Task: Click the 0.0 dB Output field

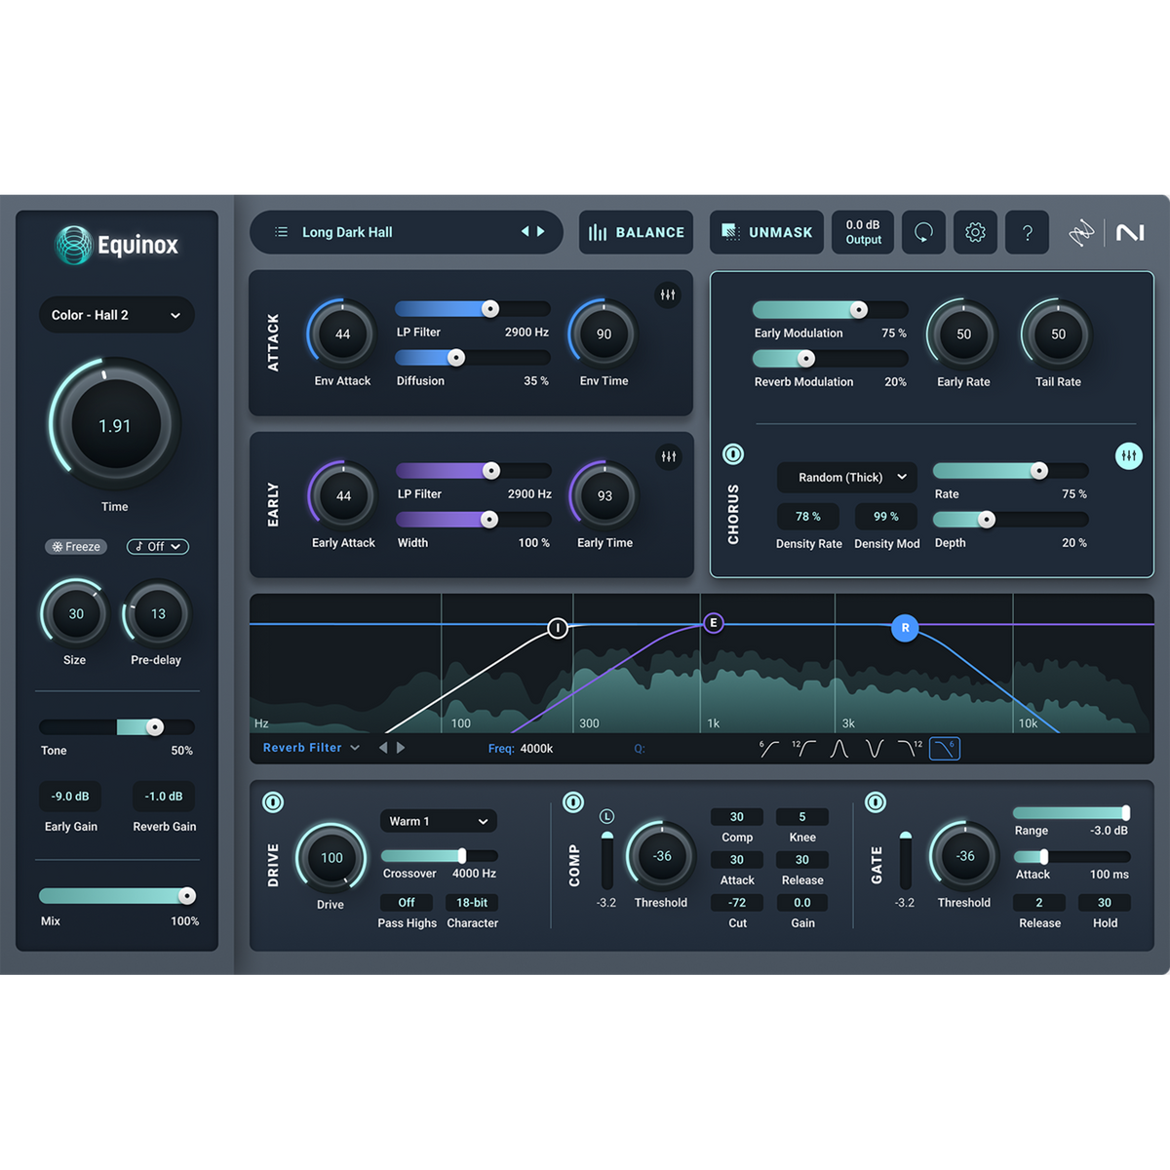Action: 863,232
